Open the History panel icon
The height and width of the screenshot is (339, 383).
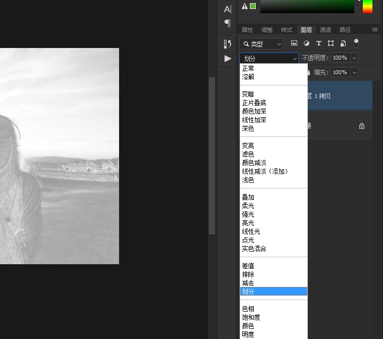228,44
